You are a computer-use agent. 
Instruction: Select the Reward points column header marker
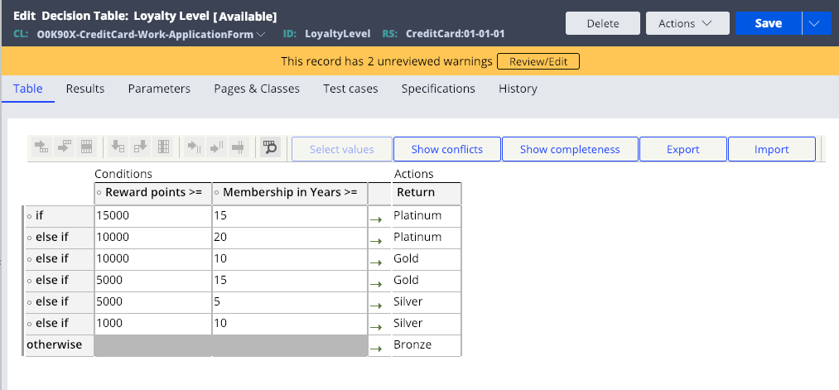point(99,193)
